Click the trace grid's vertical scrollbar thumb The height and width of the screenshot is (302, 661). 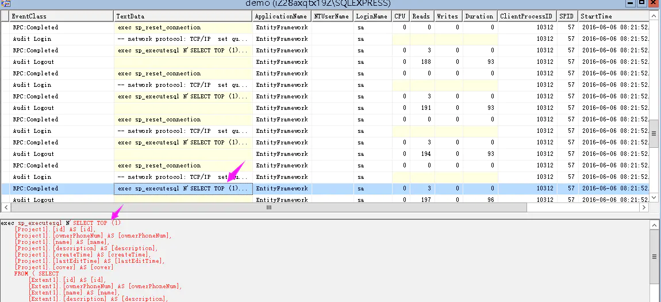coord(654,133)
